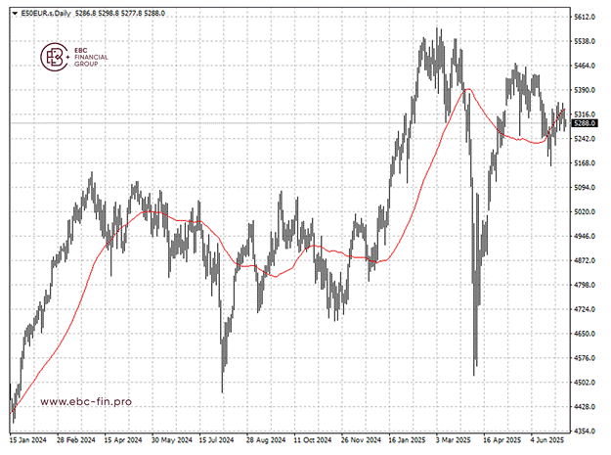Click the 16 Apr 2025 date label
611x455 pixels.
click(x=502, y=440)
